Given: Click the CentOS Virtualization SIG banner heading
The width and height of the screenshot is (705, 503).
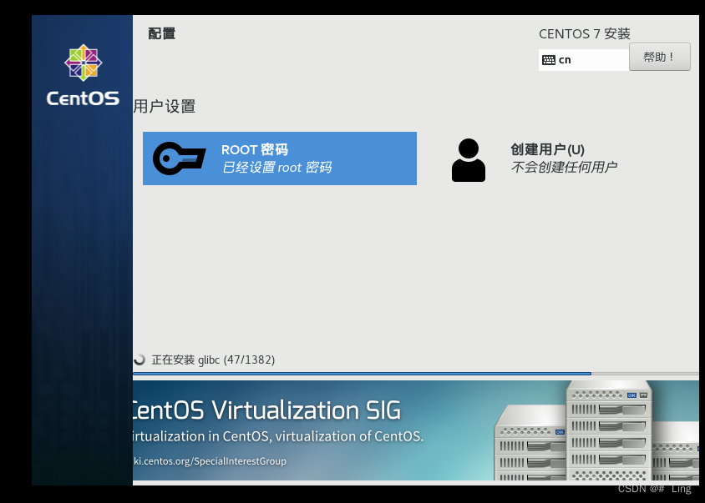Looking at the screenshot, I should 266,410.
